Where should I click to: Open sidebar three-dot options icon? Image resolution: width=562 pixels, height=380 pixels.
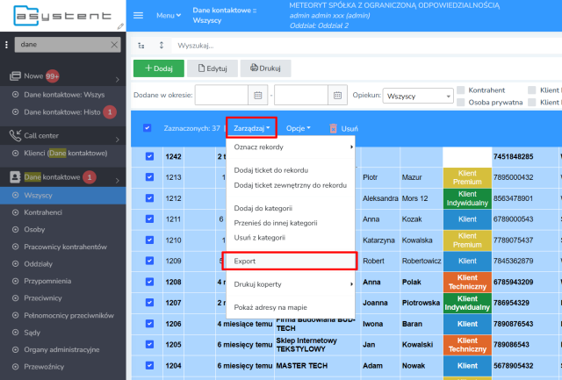tap(6, 45)
